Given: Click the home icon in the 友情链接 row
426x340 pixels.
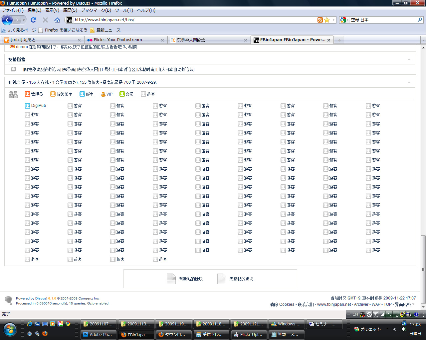Looking at the screenshot, I should point(13,69).
